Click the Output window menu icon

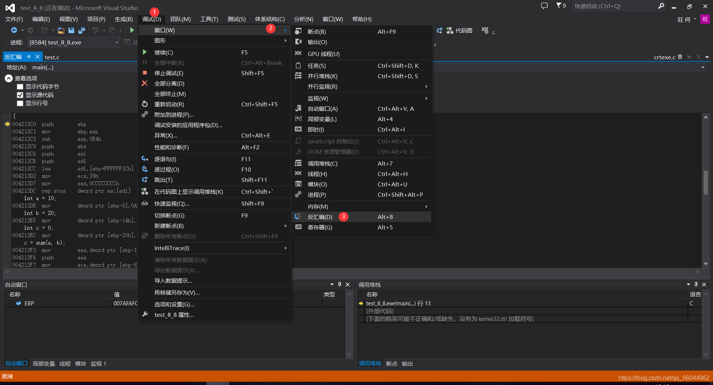(x=298, y=42)
